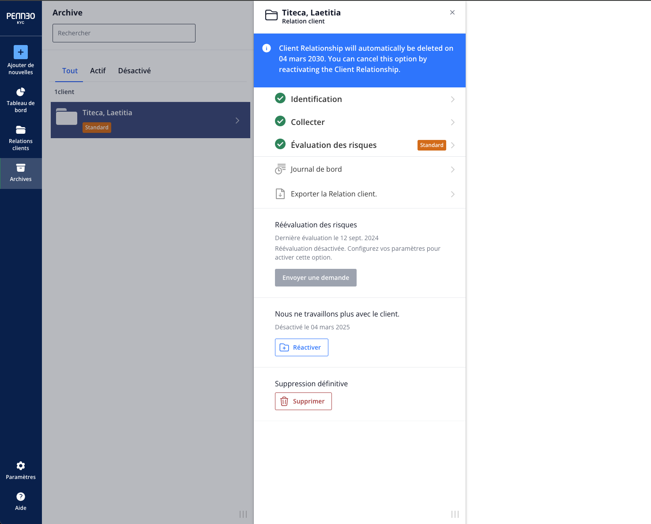Click 'Réévaluation désactivée' description text
The width and height of the screenshot is (651, 524).
[x=357, y=253]
